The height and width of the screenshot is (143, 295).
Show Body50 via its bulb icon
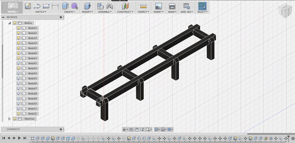18,104
